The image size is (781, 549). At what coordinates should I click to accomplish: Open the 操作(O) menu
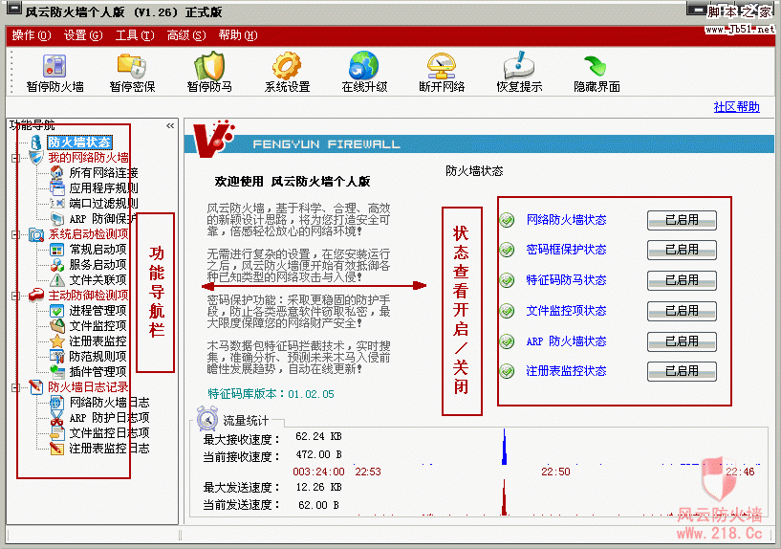pyautogui.click(x=32, y=35)
